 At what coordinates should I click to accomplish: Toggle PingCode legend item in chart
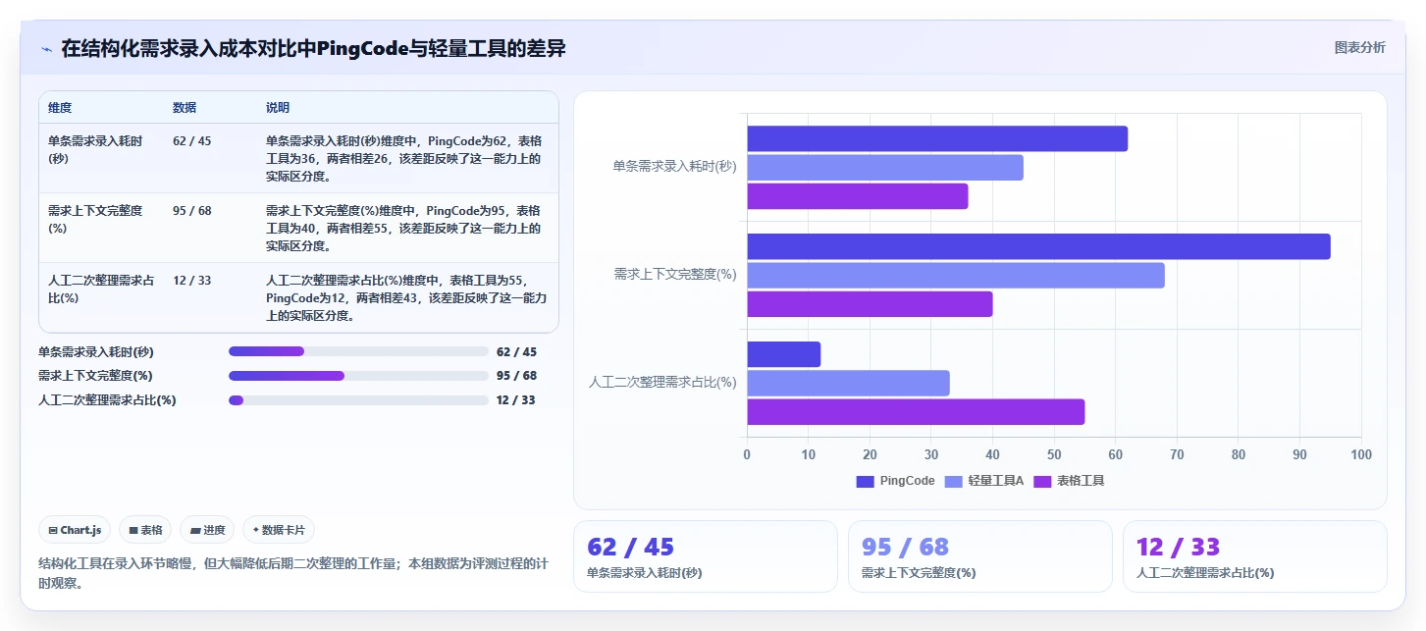[x=895, y=481]
